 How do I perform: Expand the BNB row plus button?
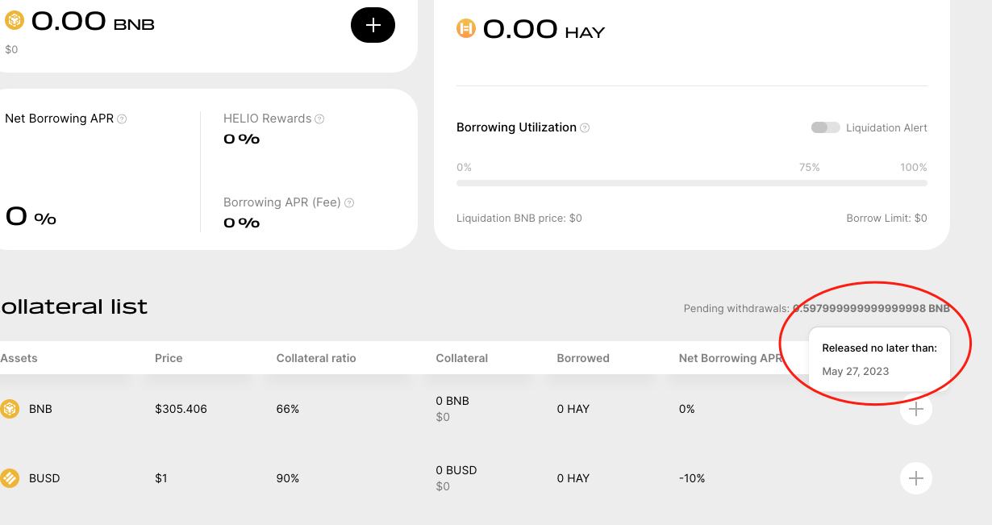[916, 409]
